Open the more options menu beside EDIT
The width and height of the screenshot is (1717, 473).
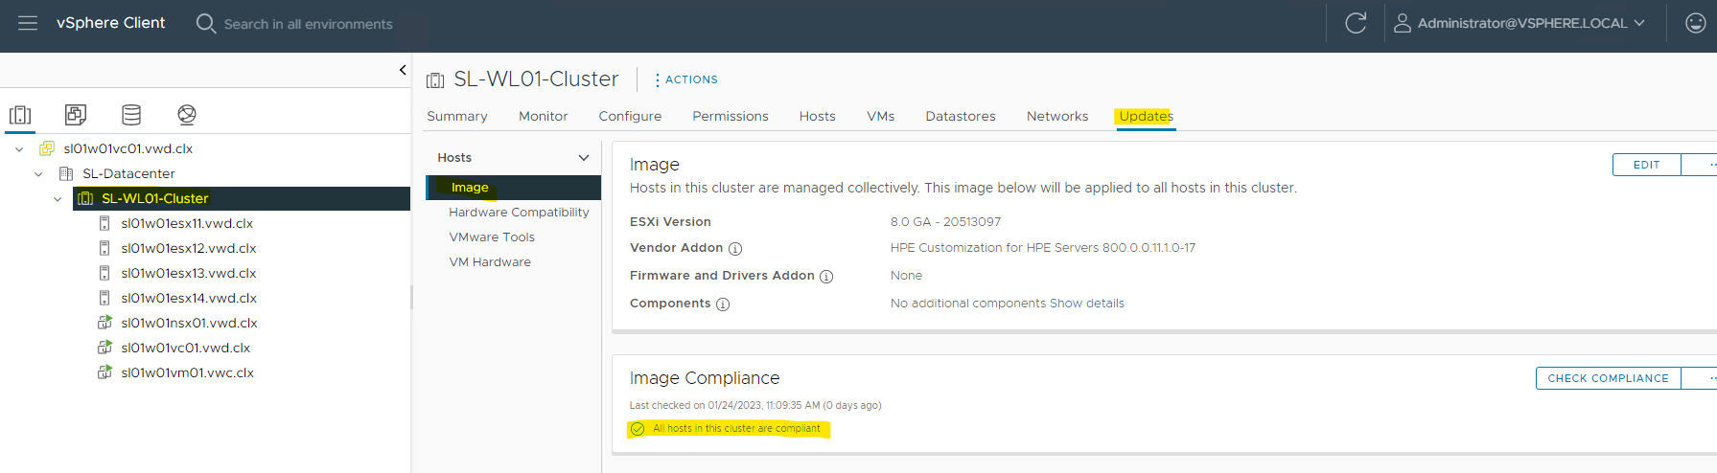(1701, 165)
